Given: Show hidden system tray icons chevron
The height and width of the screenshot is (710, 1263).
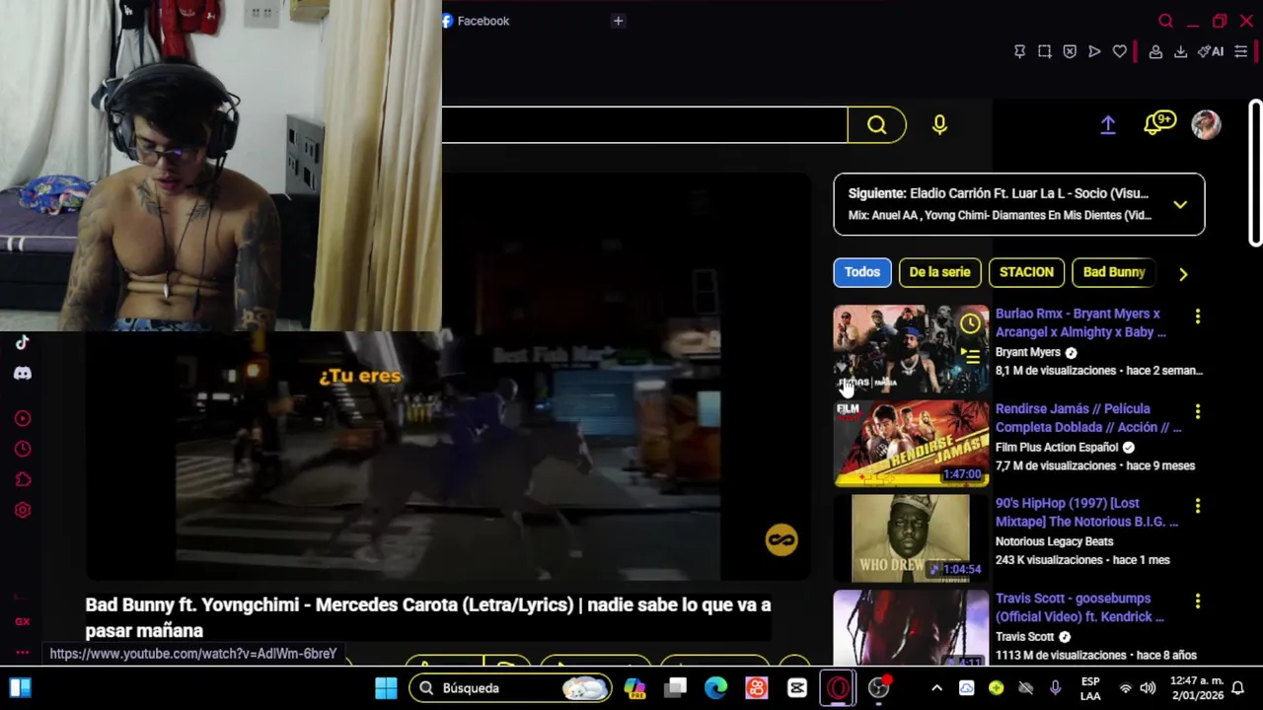Looking at the screenshot, I should tap(936, 688).
